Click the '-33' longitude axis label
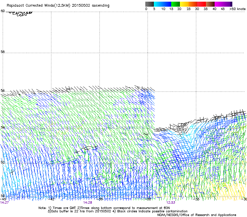The image size is (247, 217). point(196,199)
